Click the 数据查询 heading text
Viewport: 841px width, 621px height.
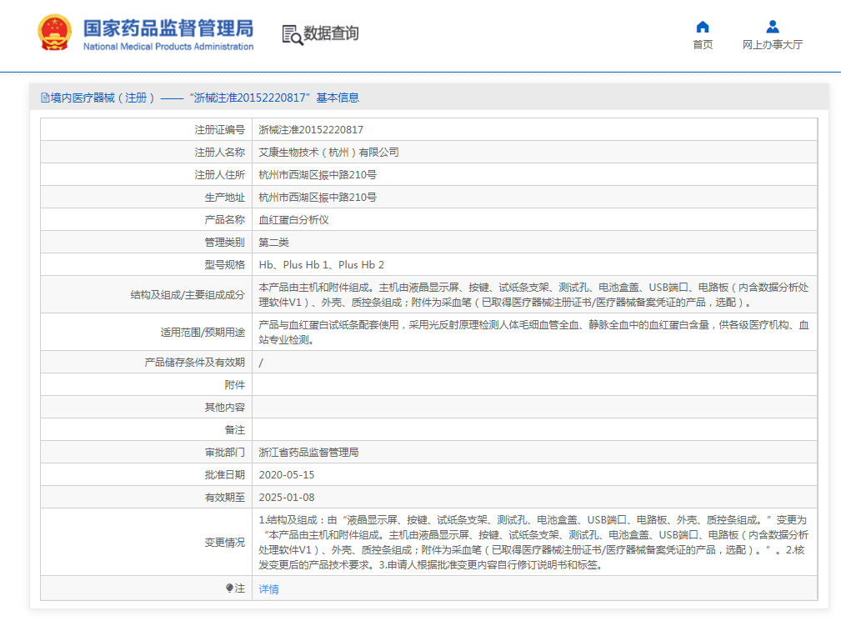331,33
